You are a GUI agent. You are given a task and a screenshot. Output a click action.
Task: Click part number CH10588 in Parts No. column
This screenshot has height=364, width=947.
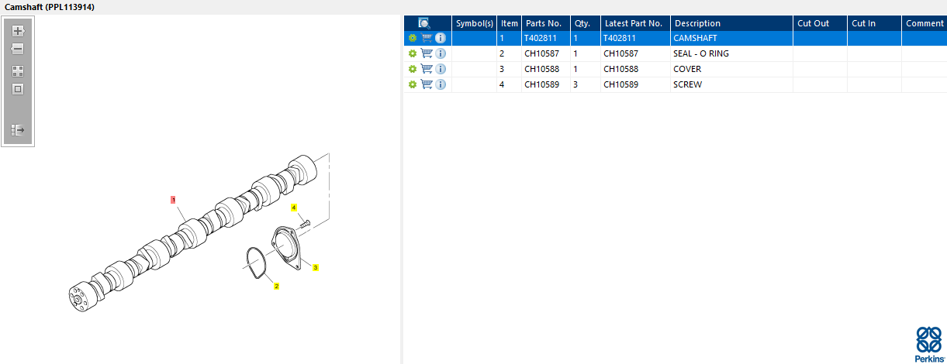coord(542,69)
